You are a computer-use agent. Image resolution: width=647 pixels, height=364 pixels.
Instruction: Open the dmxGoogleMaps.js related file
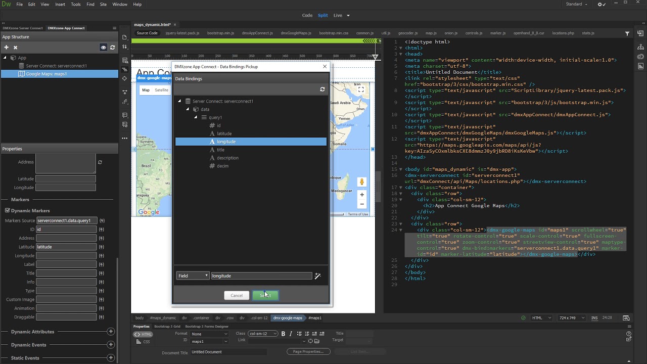pyautogui.click(x=297, y=33)
